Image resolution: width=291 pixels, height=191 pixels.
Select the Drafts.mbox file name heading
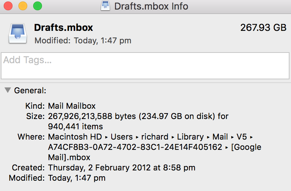click(63, 28)
